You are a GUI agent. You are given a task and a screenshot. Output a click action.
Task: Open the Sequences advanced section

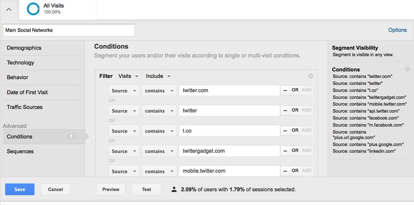click(20, 151)
